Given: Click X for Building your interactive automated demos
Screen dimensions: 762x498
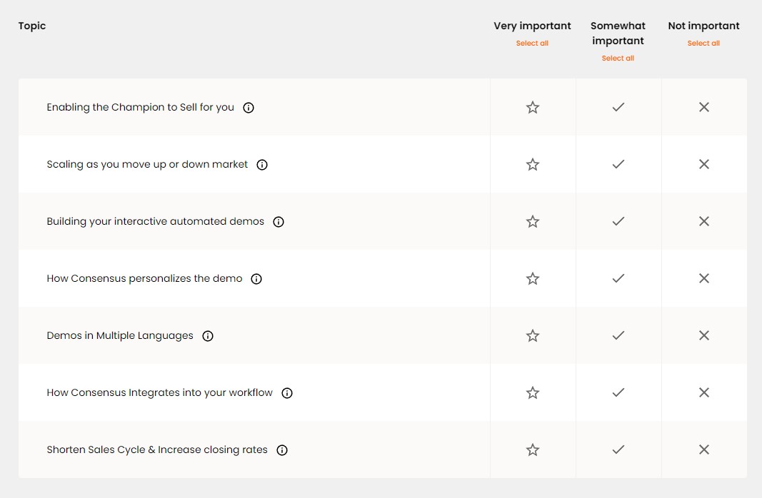Looking at the screenshot, I should point(703,221).
